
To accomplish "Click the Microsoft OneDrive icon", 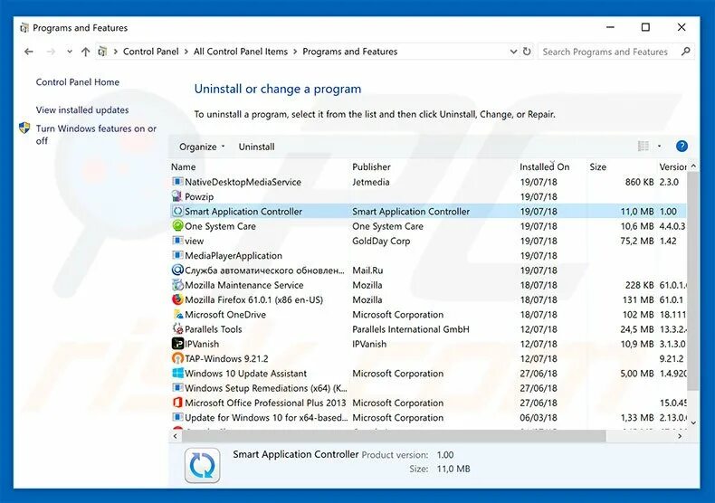I will tap(177, 314).
